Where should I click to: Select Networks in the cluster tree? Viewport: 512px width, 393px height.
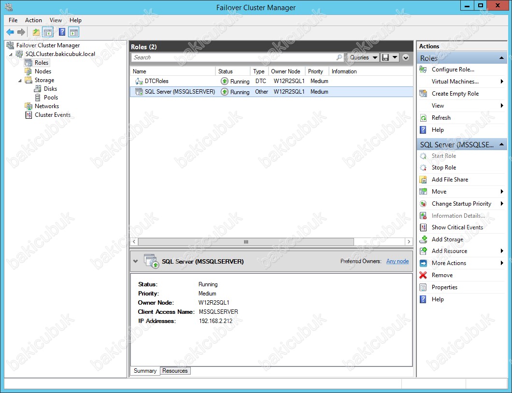[x=47, y=106]
